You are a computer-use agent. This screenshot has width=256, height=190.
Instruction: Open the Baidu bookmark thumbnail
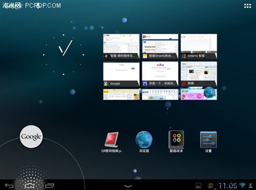click(x=160, y=74)
